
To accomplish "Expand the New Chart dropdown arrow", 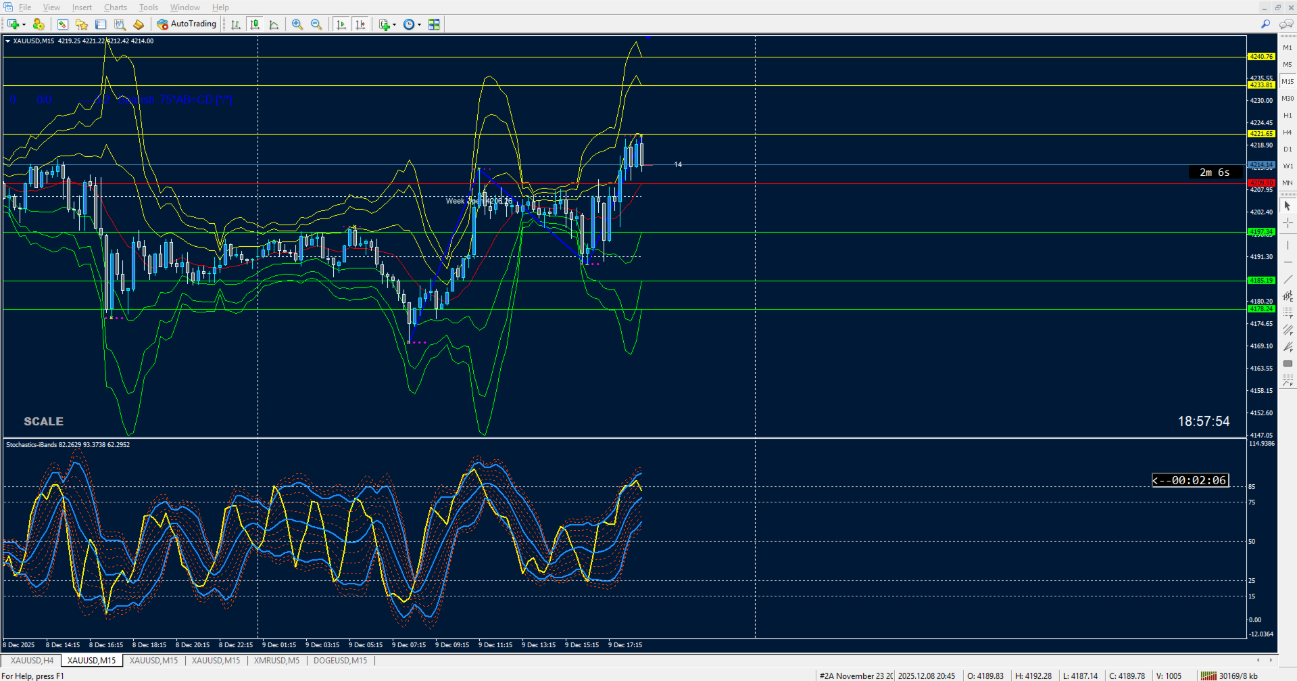I will point(24,24).
